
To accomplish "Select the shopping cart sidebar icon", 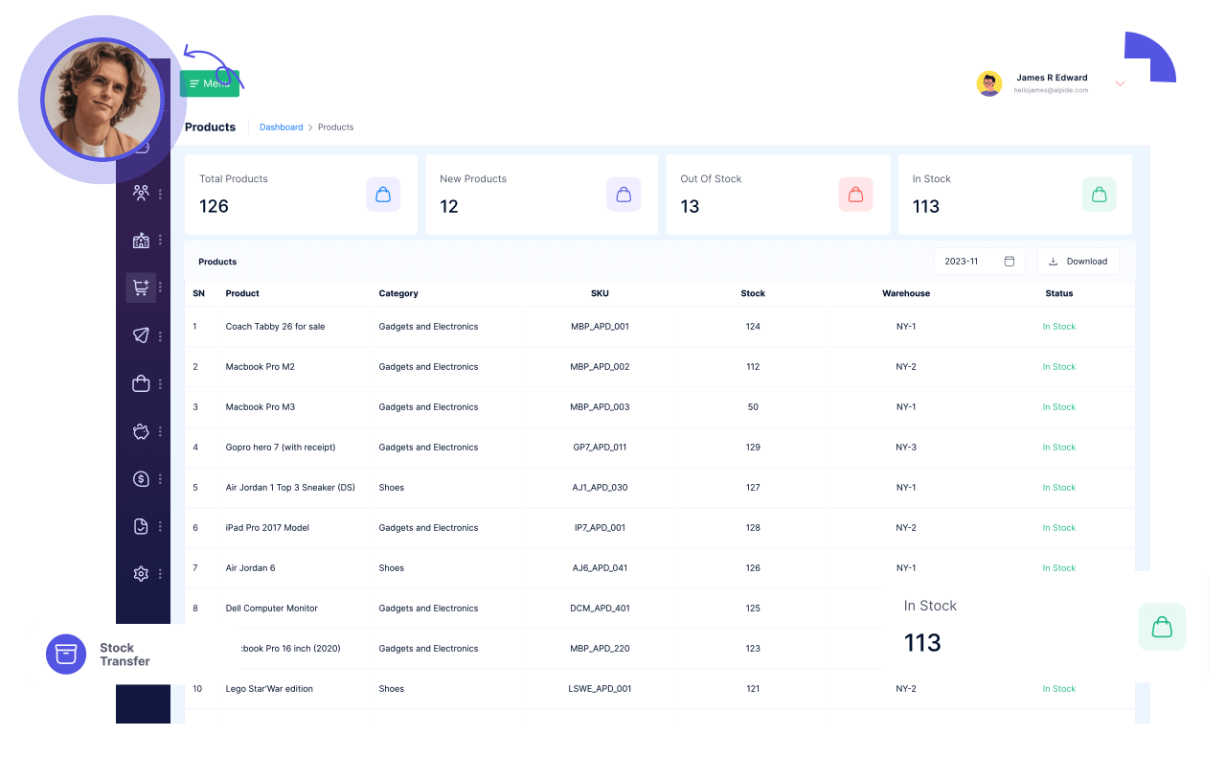I will tap(141, 287).
